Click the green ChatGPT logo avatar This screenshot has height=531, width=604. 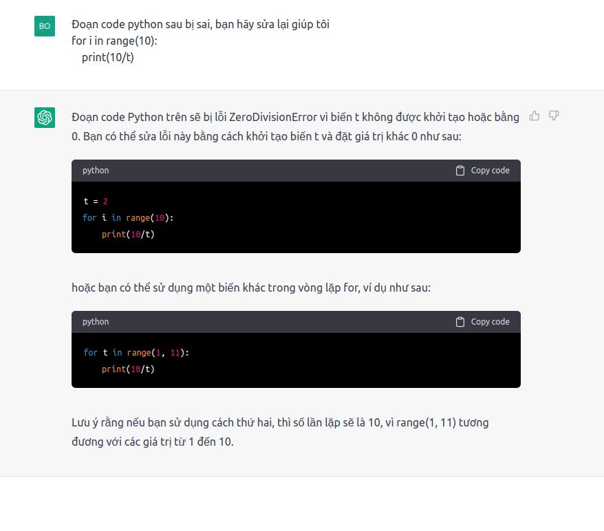tap(45, 118)
